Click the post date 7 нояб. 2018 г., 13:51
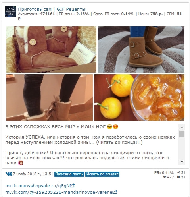 click(x=33, y=174)
